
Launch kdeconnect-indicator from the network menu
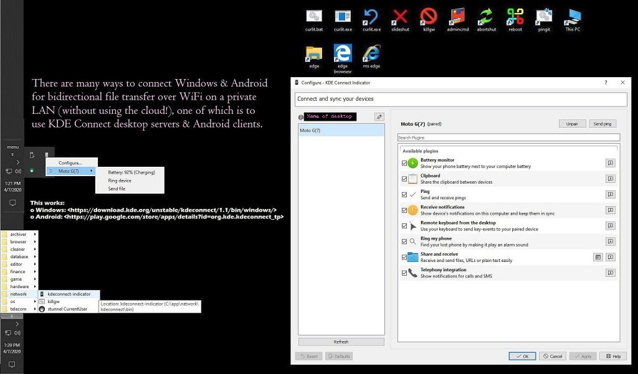(69, 294)
